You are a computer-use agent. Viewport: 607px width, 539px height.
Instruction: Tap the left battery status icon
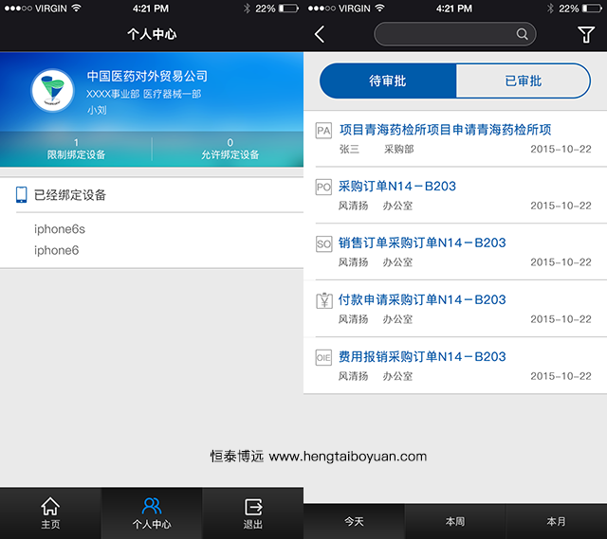coord(288,9)
